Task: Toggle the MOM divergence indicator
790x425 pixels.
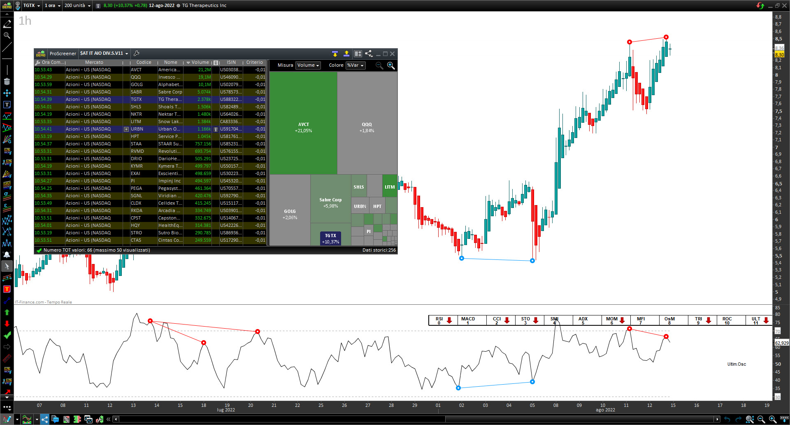Action: pyautogui.click(x=616, y=320)
